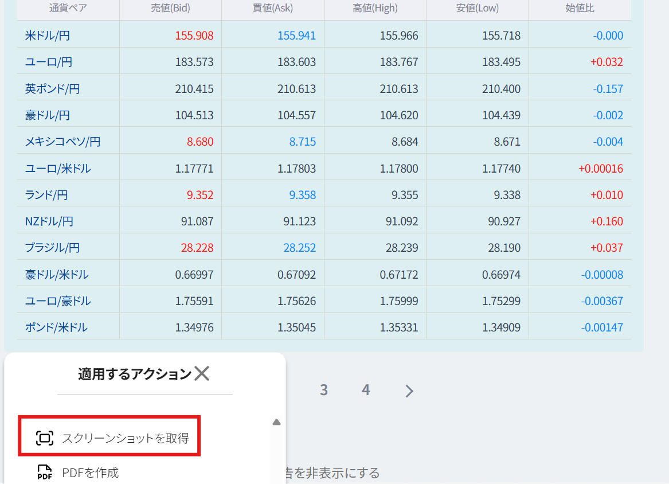Screen dimensions: 669x484
Task: Select change value -0.00367
Action: click(602, 301)
